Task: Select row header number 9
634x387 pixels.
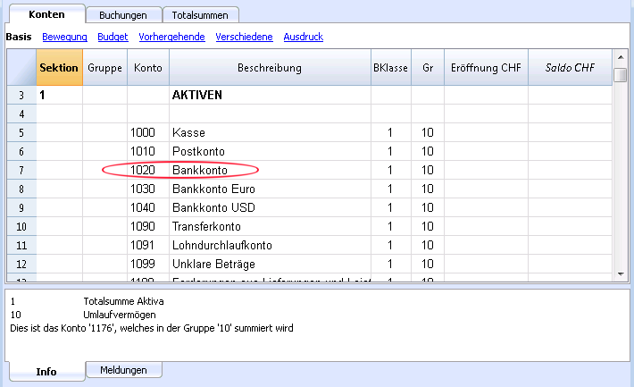Action: click(x=21, y=207)
